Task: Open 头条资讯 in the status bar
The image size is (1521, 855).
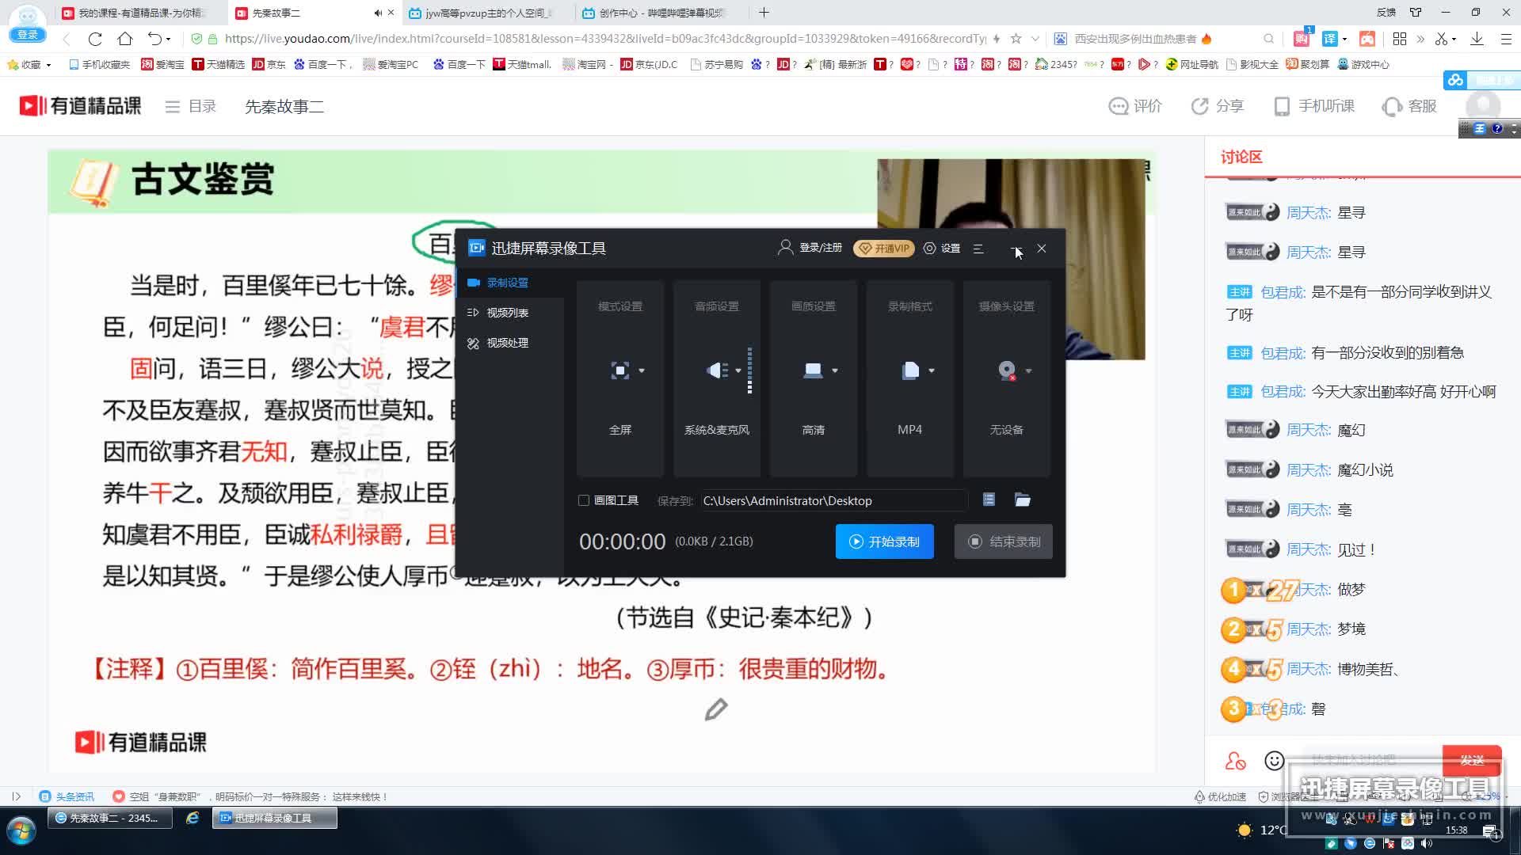Action: click(x=67, y=796)
